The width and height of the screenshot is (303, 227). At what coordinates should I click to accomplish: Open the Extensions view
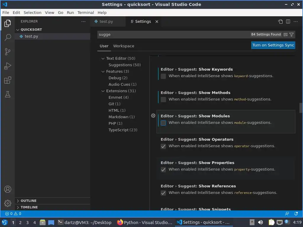point(7,80)
